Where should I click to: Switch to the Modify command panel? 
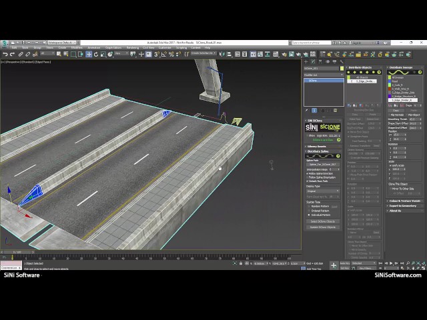click(x=313, y=62)
